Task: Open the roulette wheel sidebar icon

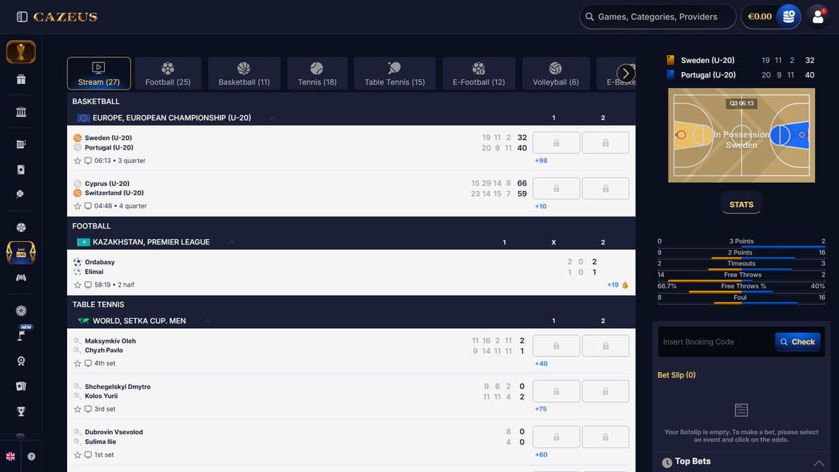Action: pos(21,310)
